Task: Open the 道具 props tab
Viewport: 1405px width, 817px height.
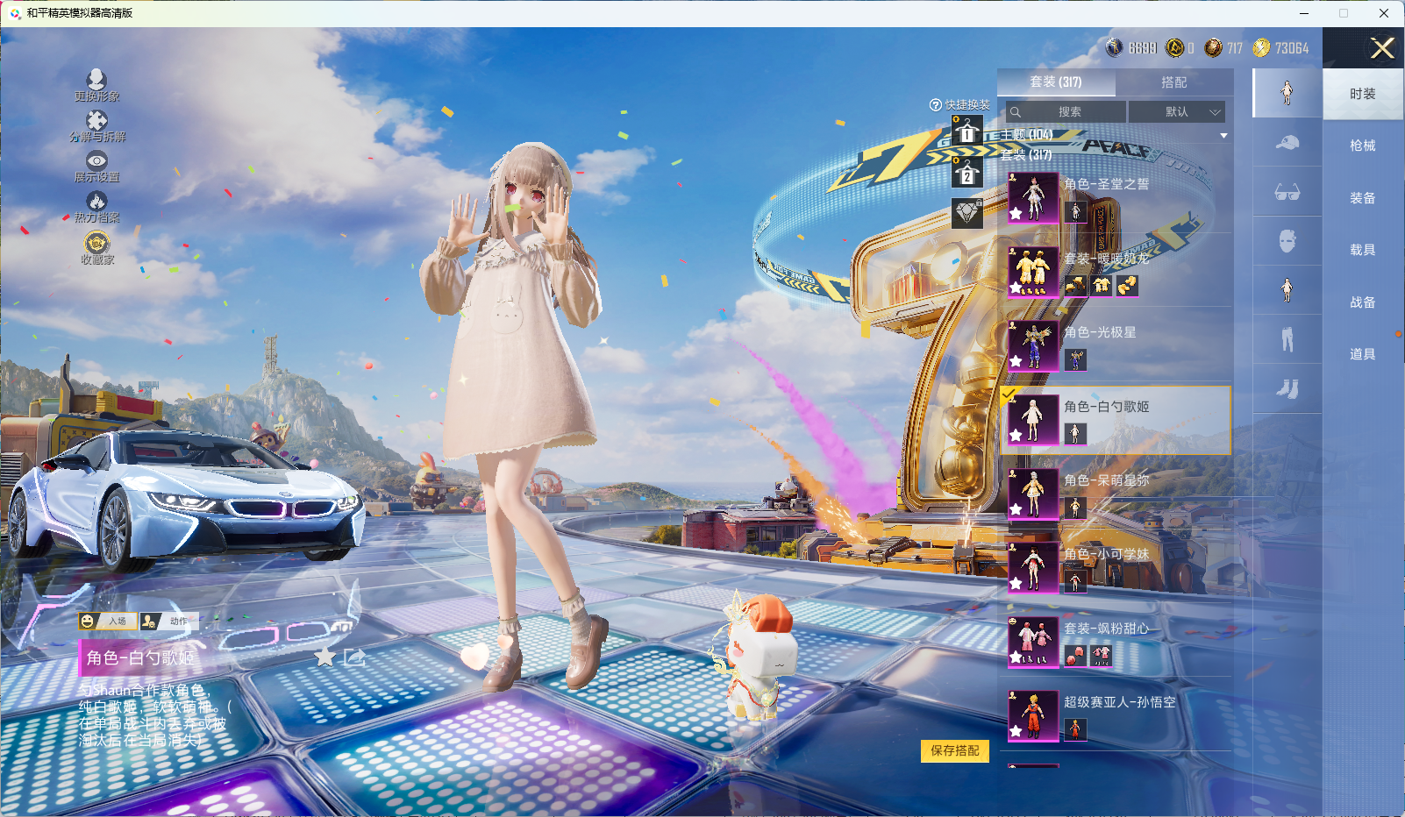Action: (x=1363, y=354)
